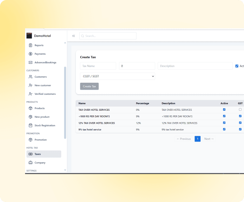The image size is (244, 202).
Task: Toggle GST for <1000 RS PER DAY ROOM'S
Action: point(240,116)
